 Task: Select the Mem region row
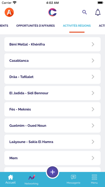[x=52, y=158]
